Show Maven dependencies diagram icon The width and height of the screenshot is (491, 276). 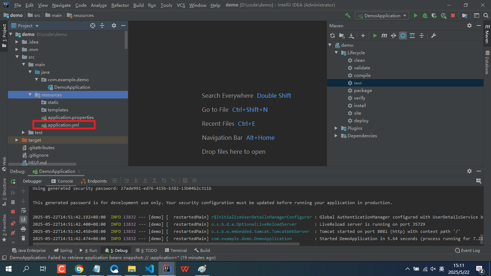click(x=412, y=36)
